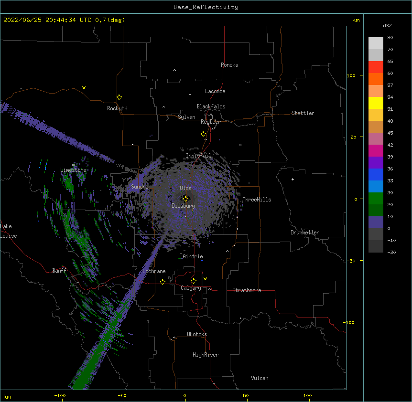
Task: Pick the magenta 39-42 dBZ legend swatch
Action: 376,150
